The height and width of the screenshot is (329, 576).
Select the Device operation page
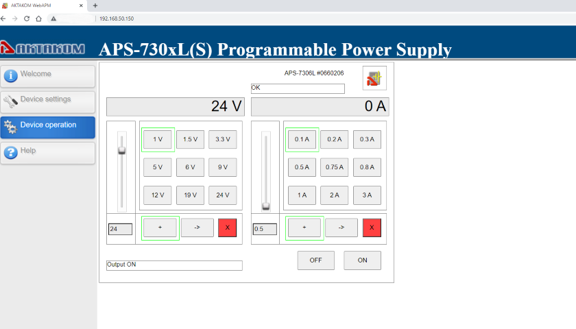pyautogui.click(x=48, y=127)
